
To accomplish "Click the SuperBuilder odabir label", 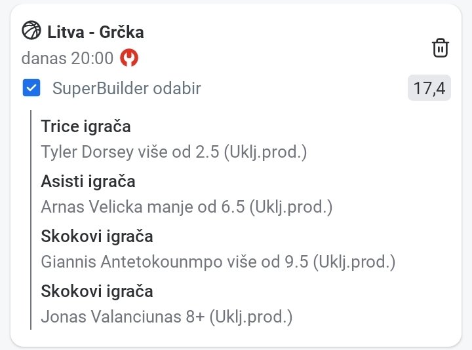I will 127,88.
